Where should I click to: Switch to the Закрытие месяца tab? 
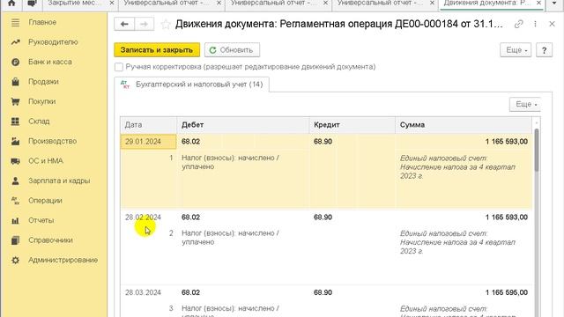pos(75,4)
